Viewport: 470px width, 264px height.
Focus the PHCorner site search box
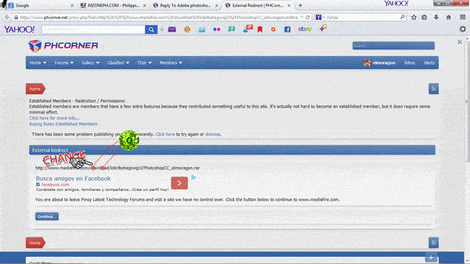tap(393, 46)
